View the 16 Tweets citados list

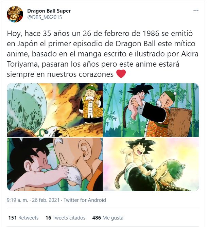(x=65, y=218)
